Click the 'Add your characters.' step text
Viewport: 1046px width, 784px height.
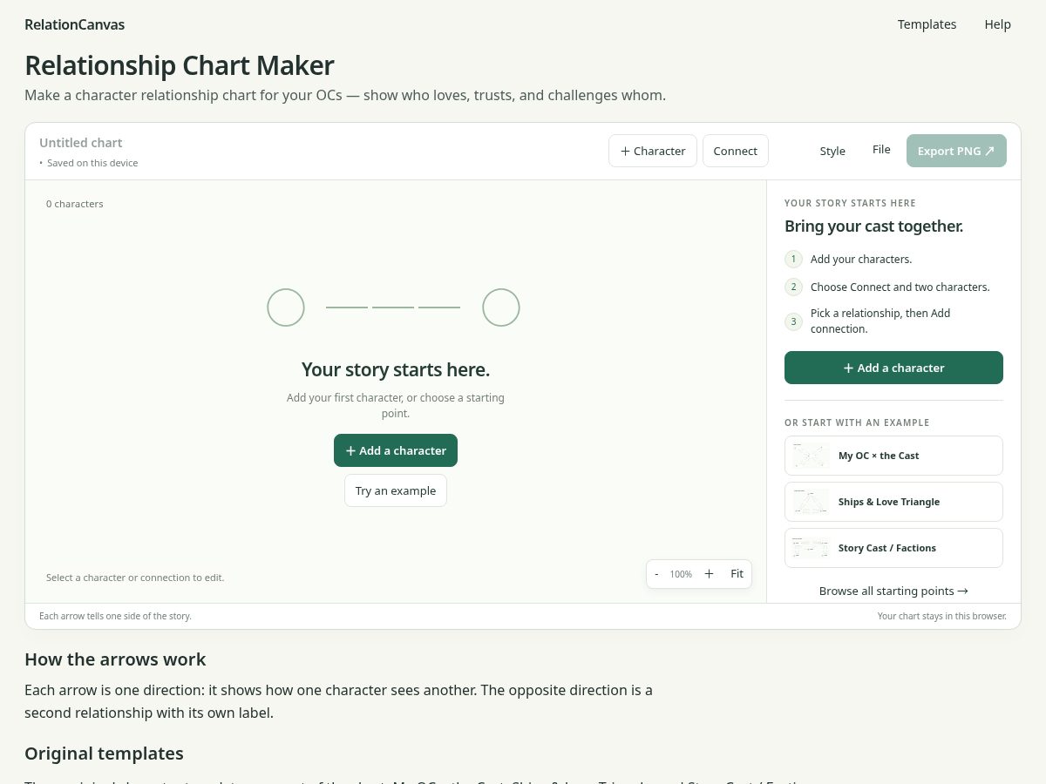(861, 259)
